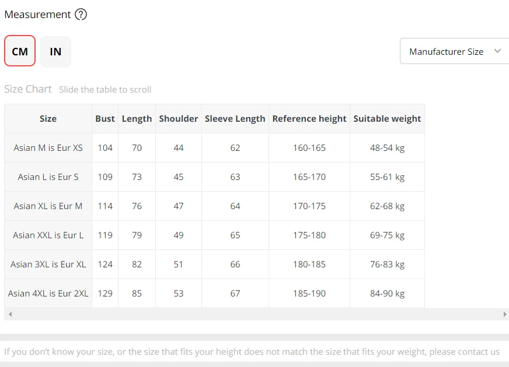Select the Asian L is Eur S row
Image resolution: width=509 pixels, height=367 pixels.
pos(48,177)
